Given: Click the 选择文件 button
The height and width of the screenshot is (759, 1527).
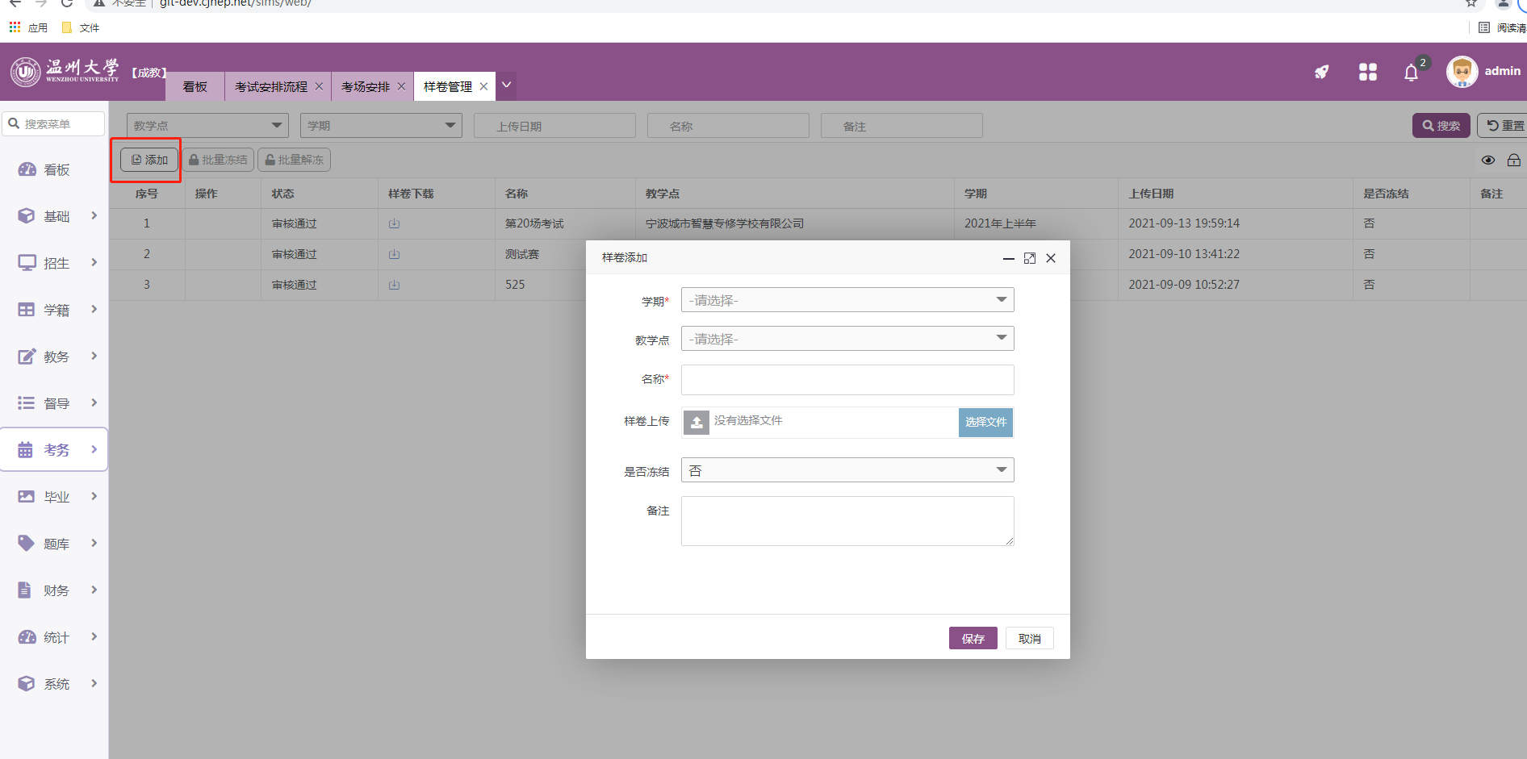Looking at the screenshot, I should coord(985,422).
